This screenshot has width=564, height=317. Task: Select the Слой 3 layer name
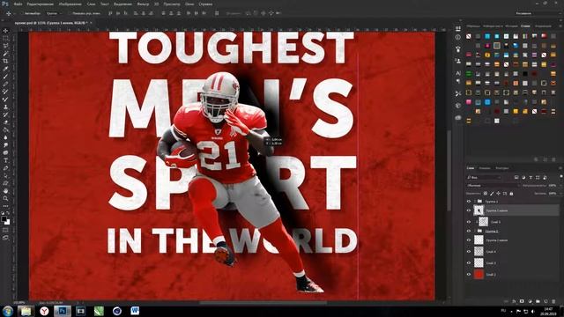[x=491, y=263]
